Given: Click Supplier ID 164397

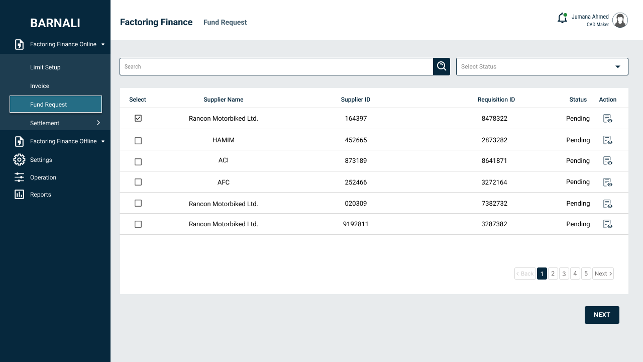Looking at the screenshot, I should pos(356,119).
